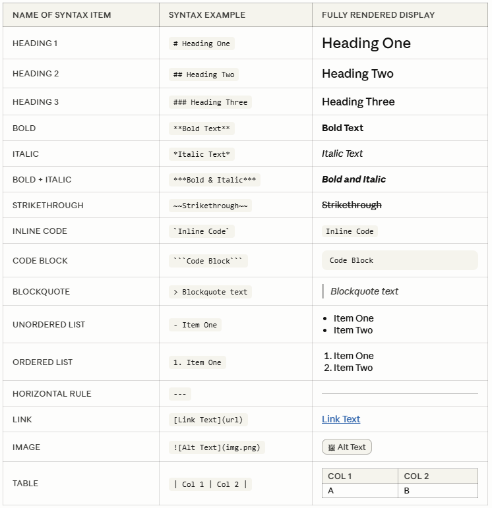The width and height of the screenshot is (492, 508).
Task: Click the rendered 'Heading Three' heading
Action: pos(358,101)
